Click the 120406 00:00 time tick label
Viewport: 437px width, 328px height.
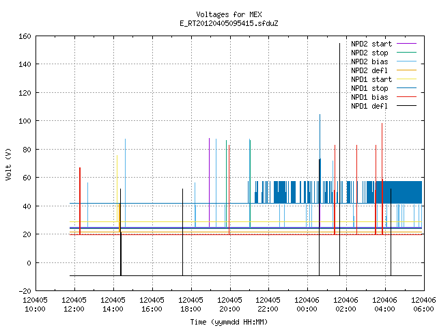(307, 305)
